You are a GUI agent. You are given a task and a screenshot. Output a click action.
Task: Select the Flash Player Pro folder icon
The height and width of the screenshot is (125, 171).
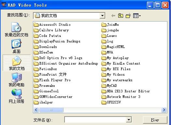[x=36, y=80]
